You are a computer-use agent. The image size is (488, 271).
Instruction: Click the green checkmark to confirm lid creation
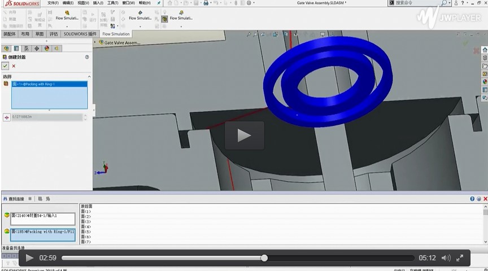tap(5, 66)
